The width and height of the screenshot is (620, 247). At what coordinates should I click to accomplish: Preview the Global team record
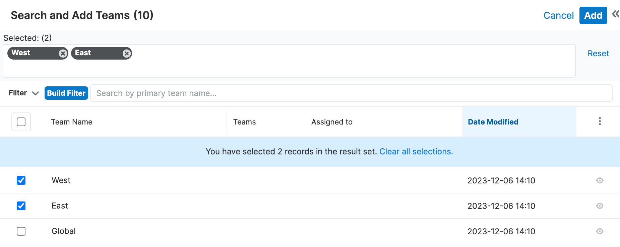(600, 231)
